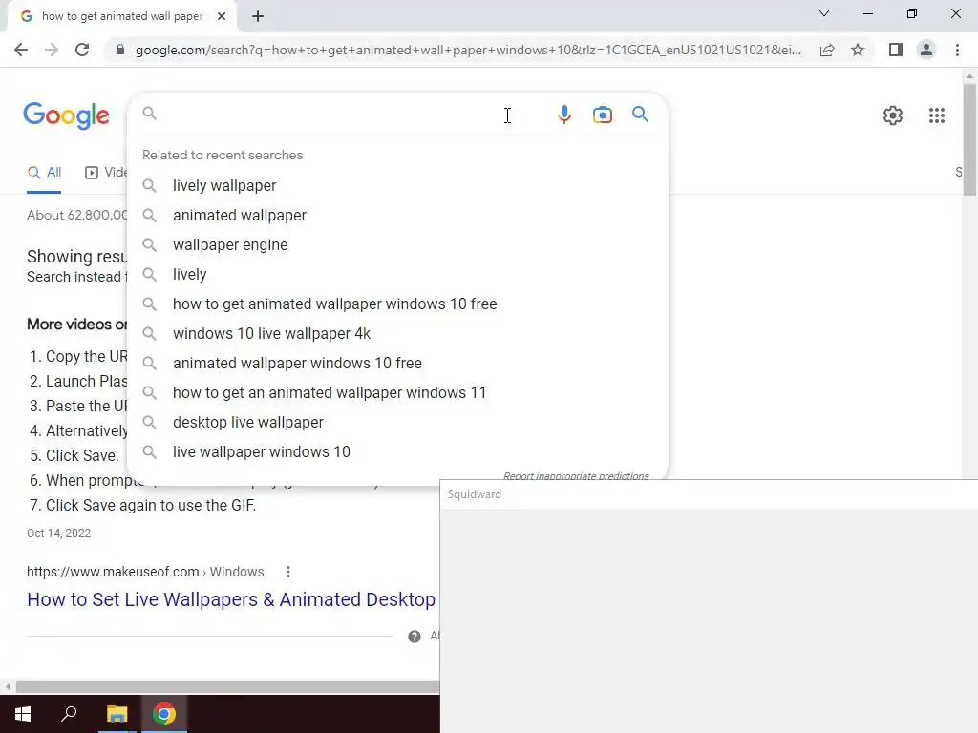The width and height of the screenshot is (978, 733).
Task: Click the 'Squidward' overlay title
Action: click(x=474, y=494)
